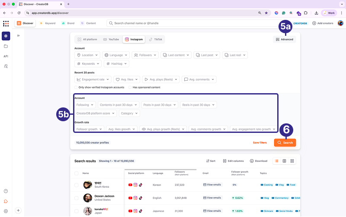This screenshot has height=217, width=346.
Task: Open Avg. comments dropdown
Action: click(x=199, y=79)
